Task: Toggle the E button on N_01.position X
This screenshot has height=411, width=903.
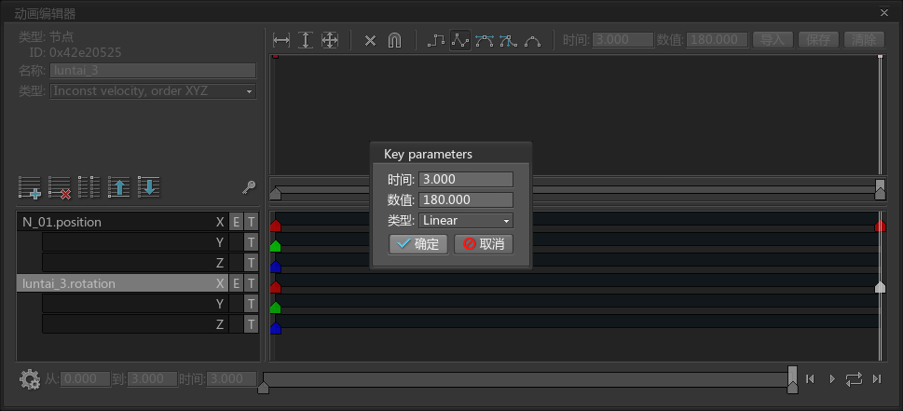Action: click(x=236, y=222)
